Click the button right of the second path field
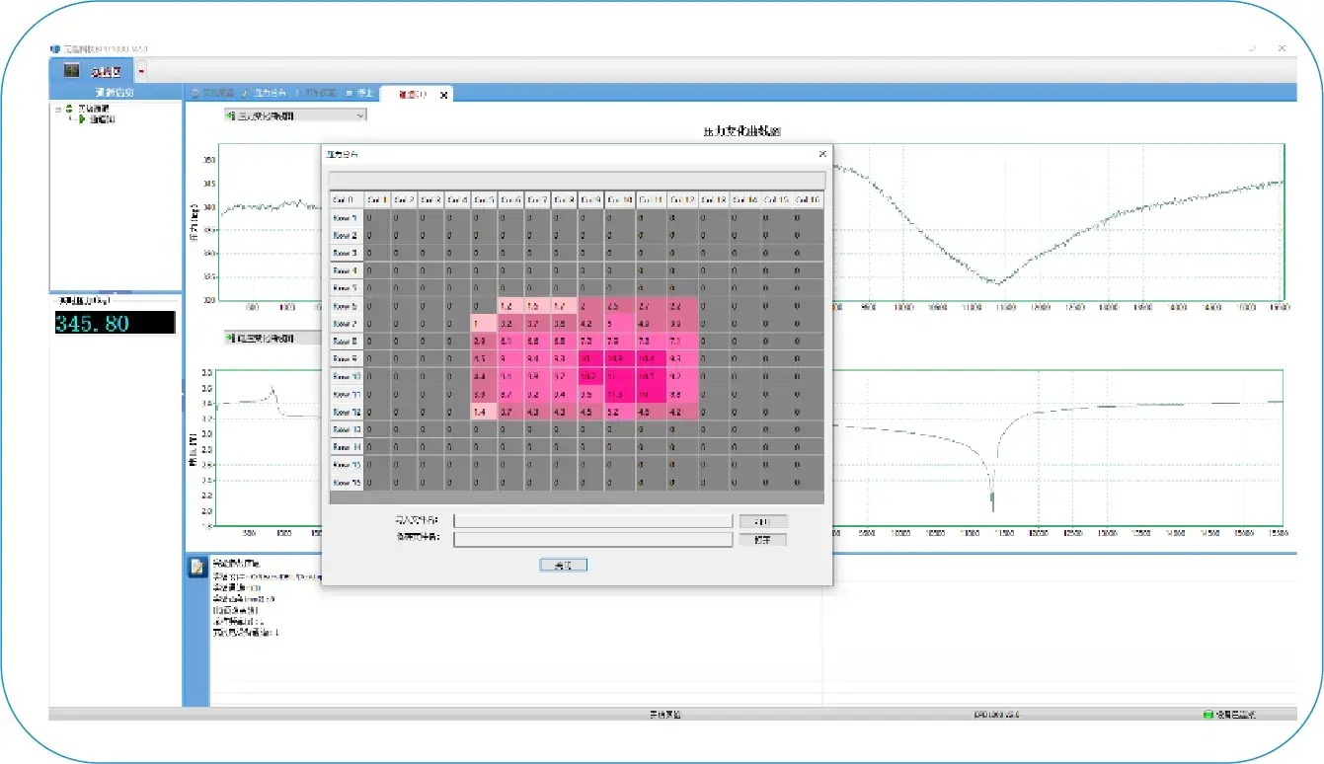The height and width of the screenshot is (764, 1324). point(763,539)
